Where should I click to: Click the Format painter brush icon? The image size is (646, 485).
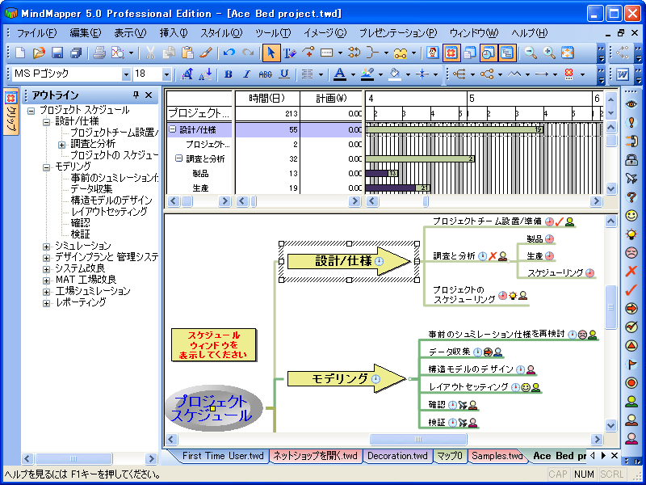[206, 53]
